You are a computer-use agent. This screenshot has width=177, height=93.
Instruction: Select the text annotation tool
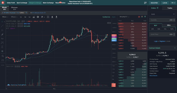tap(2, 39)
